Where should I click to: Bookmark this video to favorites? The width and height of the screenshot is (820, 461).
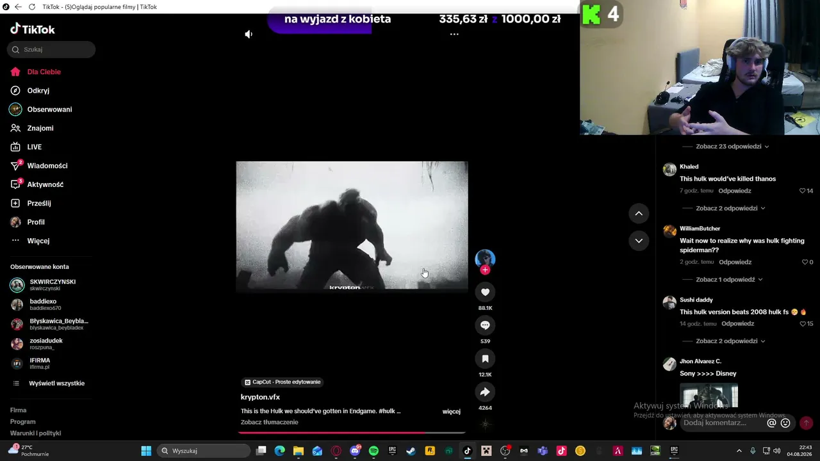click(485, 359)
